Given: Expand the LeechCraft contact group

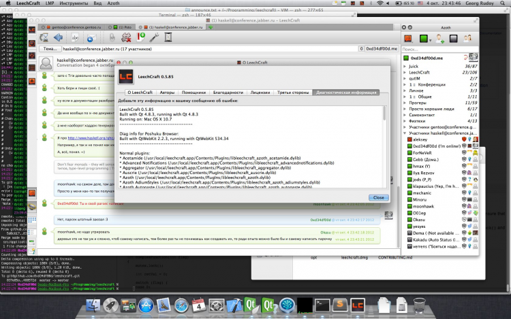Looking at the screenshot, I should point(405,73).
